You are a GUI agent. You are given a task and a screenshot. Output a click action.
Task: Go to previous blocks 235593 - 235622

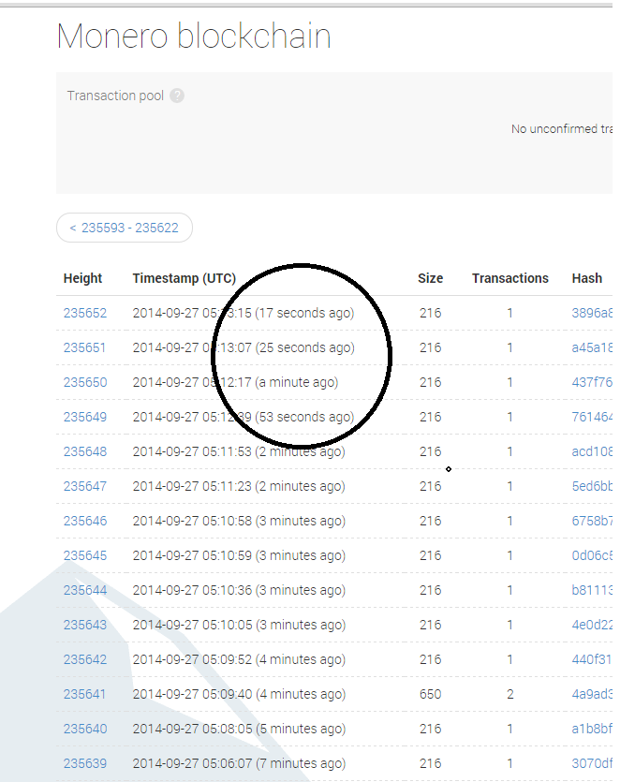(125, 228)
